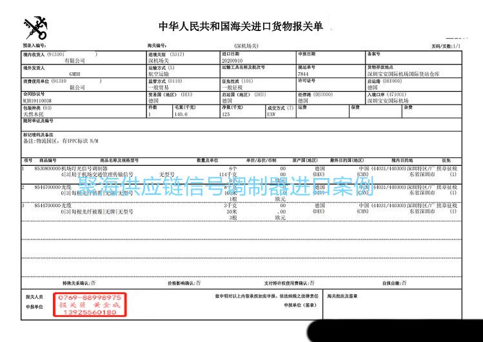Click 运输工具名称及航次号 label
The width and height of the screenshot is (483, 342).
243,67
